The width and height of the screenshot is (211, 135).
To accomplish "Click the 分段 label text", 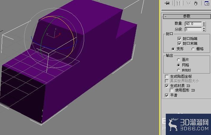I will click(x=178, y=29).
